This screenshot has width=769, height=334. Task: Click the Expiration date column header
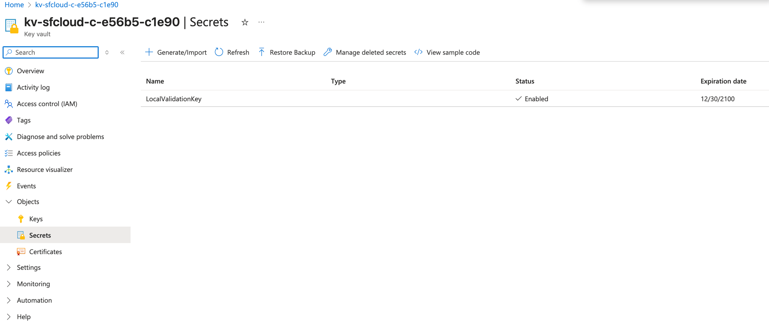pyautogui.click(x=723, y=81)
